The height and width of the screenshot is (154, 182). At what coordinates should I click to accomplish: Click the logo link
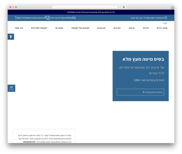pyautogui.click(x=165, y=23)
